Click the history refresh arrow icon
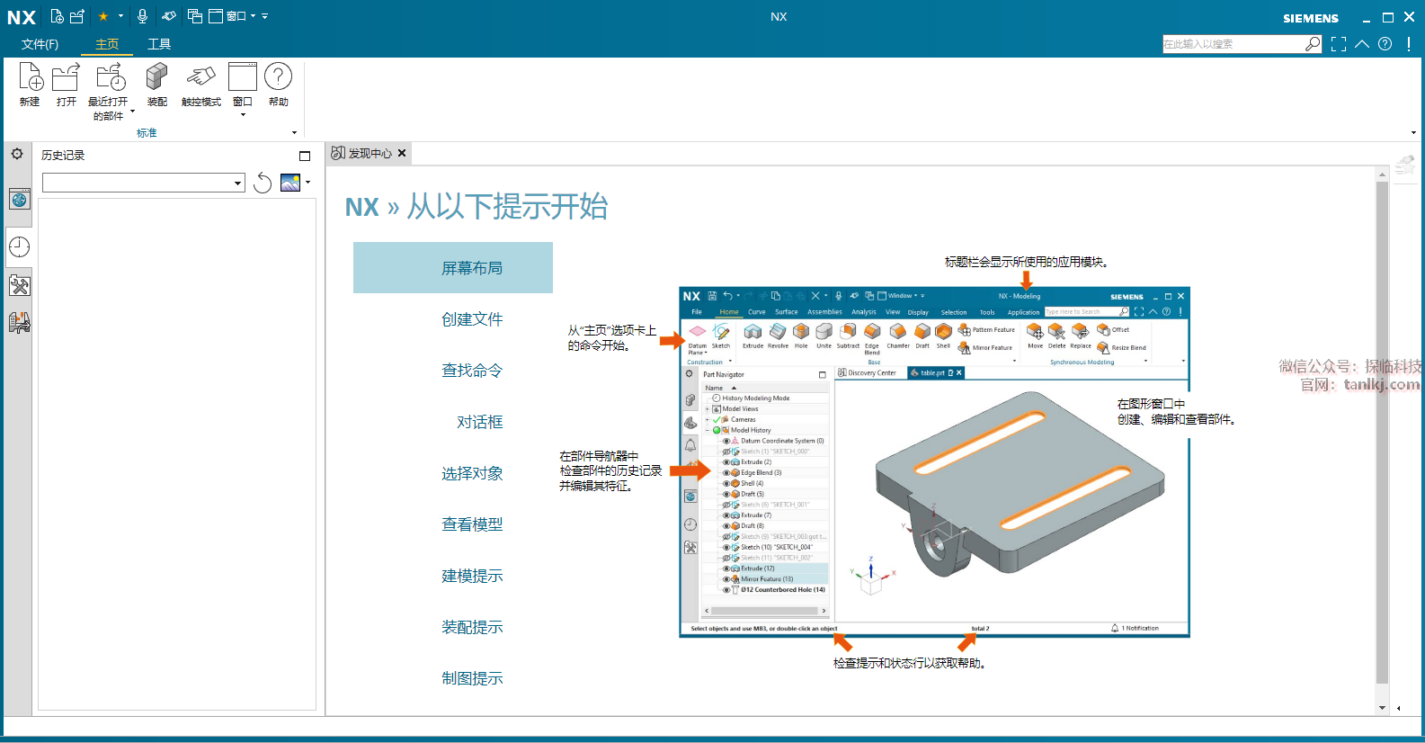This screenshot has width=1425, height=743. pyautogui.click(x=263, y=184)
